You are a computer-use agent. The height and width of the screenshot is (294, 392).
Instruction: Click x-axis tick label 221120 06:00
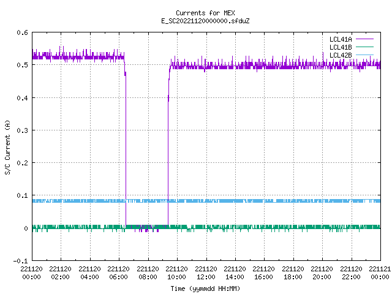pyautogui.click(x=118, y=273)
